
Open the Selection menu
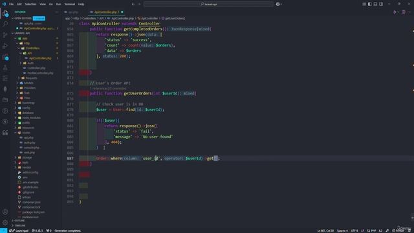click(x=30, y=4)
